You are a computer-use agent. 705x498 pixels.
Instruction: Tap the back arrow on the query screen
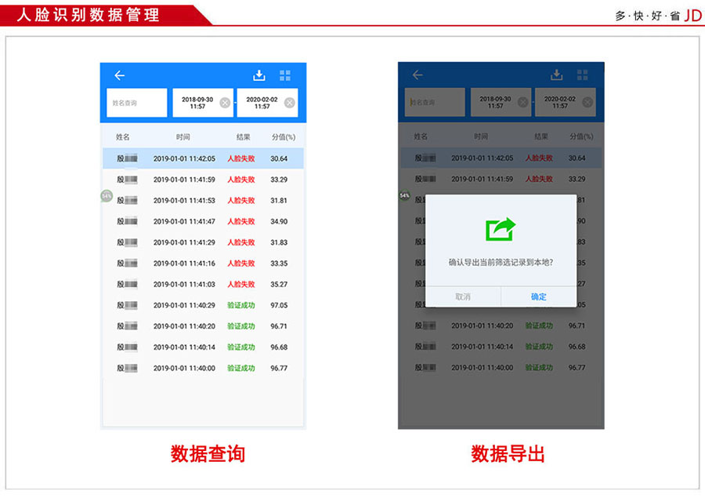pyautogui.click(x=119, y=75)
